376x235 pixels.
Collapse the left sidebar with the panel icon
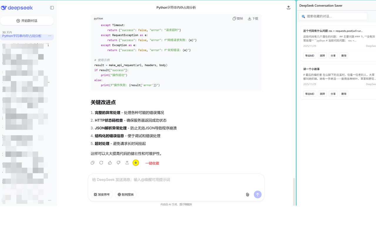click(52, 8)
